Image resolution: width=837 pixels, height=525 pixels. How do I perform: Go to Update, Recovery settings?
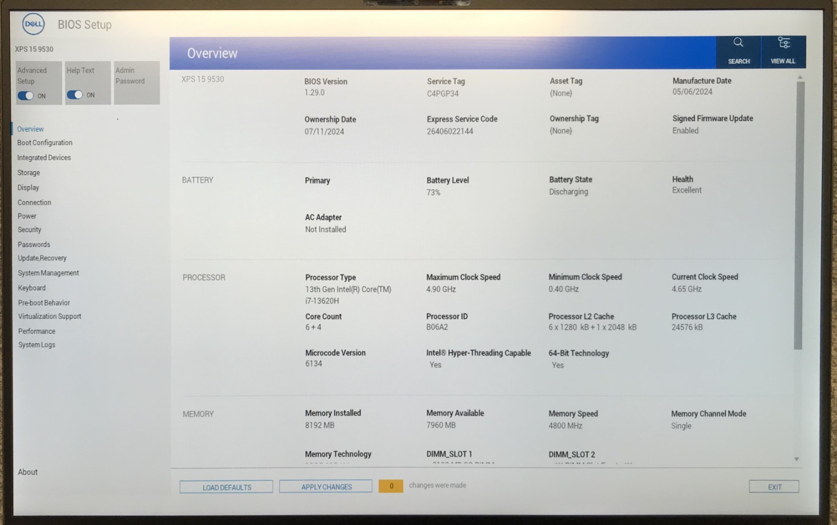click(x=42, y=258)
